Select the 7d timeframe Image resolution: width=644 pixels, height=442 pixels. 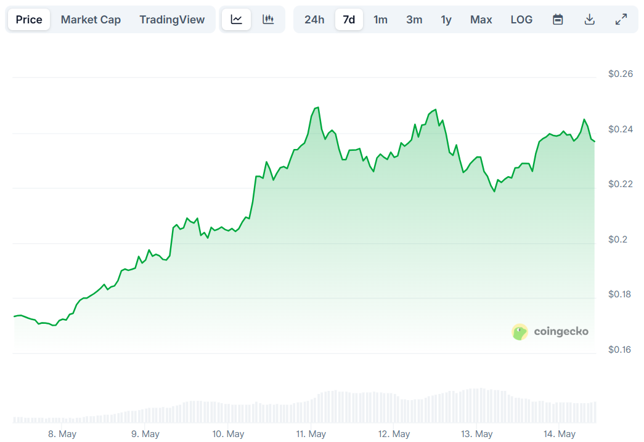click(x=349, y=19)
